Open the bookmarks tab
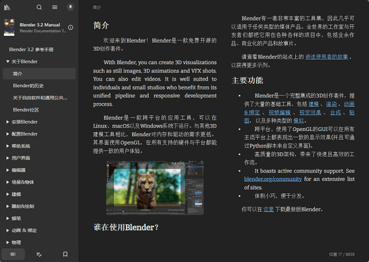This screenshot has height=262, width=369. click(65, 254)
